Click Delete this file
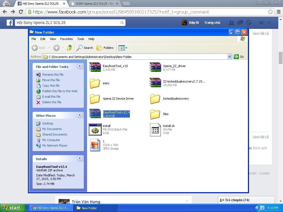 point(52,102)
